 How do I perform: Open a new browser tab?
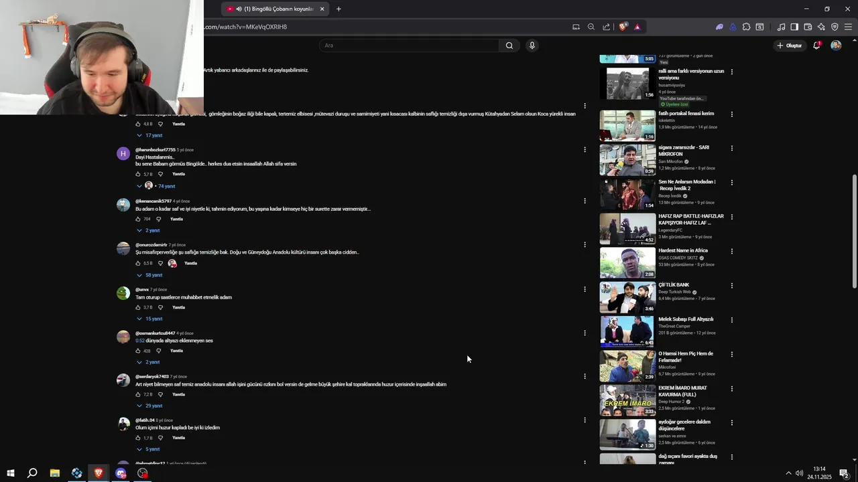pos(339,9)
